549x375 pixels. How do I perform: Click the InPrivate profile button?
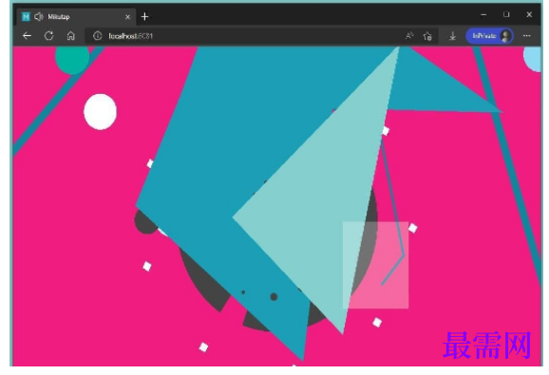pyautogui.click(x=489, y=36)
